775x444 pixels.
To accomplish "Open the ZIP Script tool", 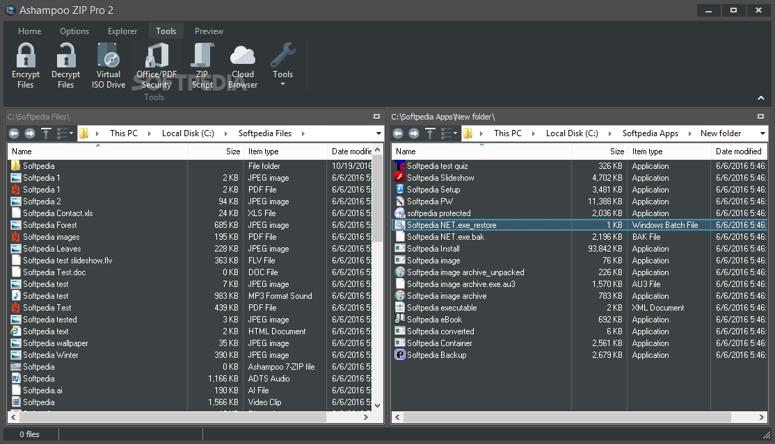I will tap(202, 66).
